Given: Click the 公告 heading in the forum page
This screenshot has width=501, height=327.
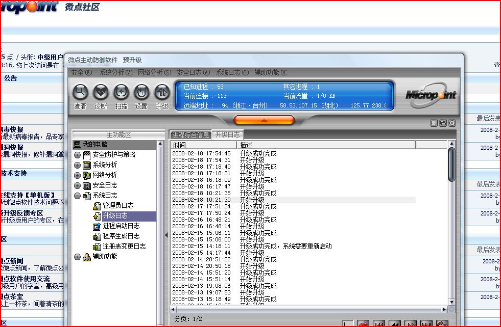Looking at the screenshot, I should coord(11,78).
